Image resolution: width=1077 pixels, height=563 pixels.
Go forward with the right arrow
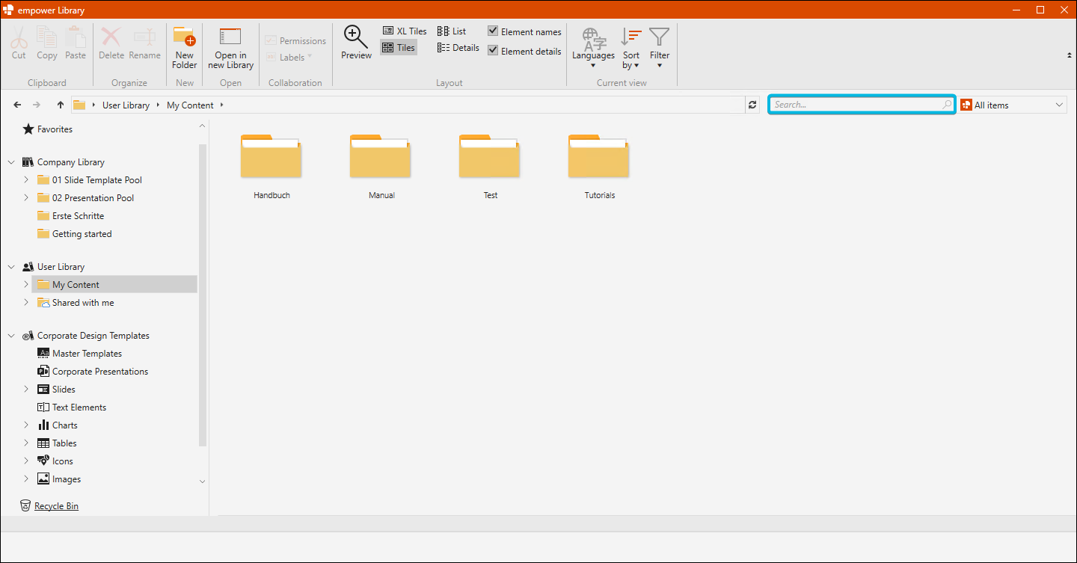pyautogui.click(x=37, y=105)
